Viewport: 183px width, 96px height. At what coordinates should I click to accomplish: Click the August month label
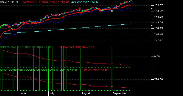(x=86, y=93)
